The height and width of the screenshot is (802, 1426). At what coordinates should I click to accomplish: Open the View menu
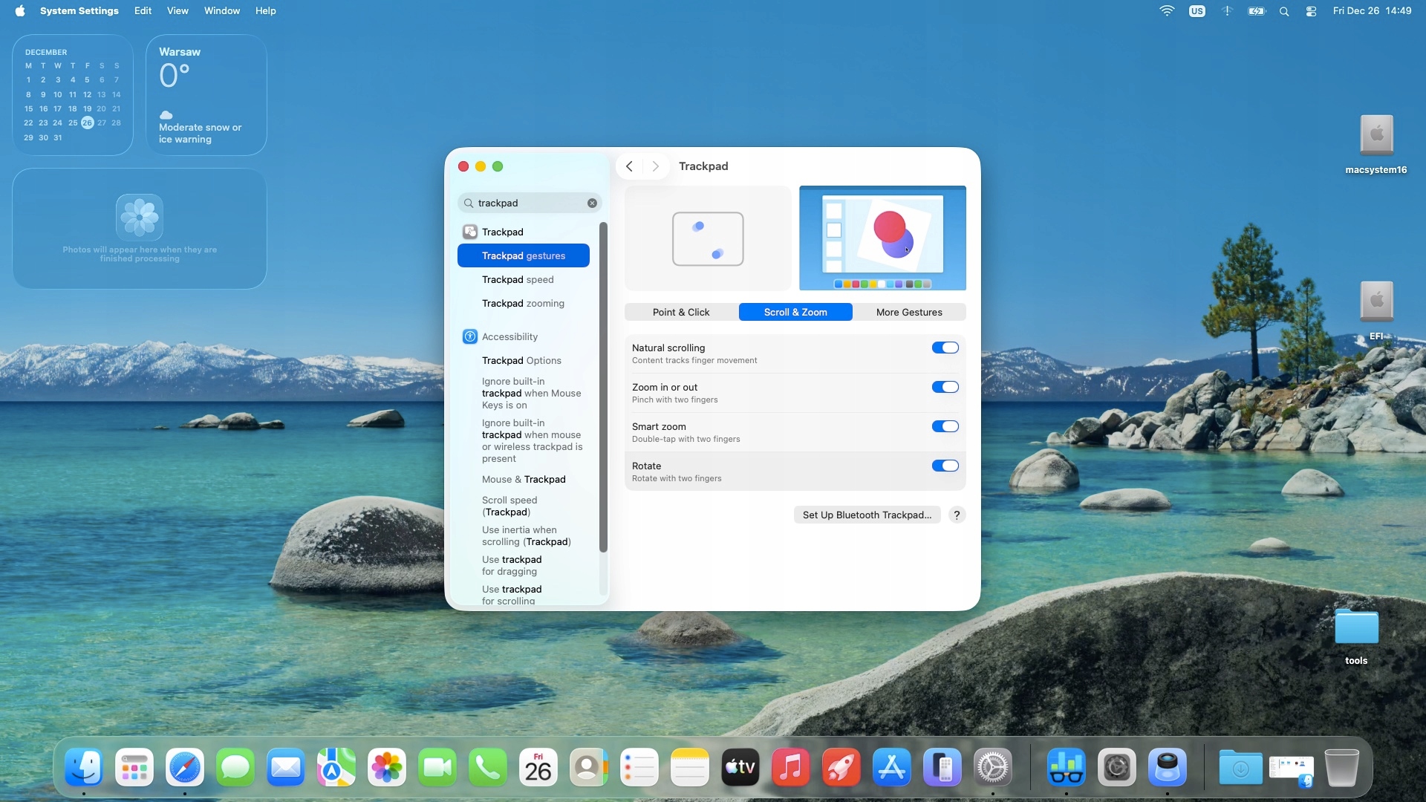[x=178, y=11]
